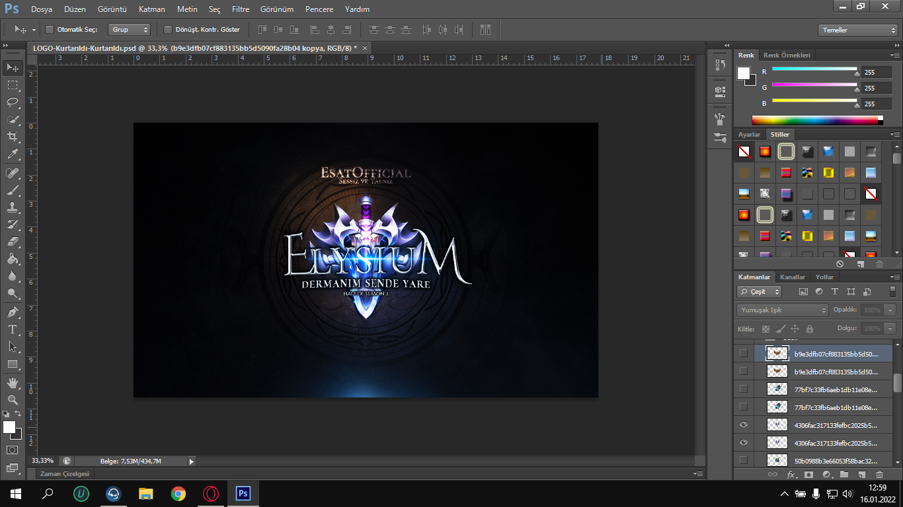
Task: Select the Rectangular Marquee tool
Action: (13, 85)
